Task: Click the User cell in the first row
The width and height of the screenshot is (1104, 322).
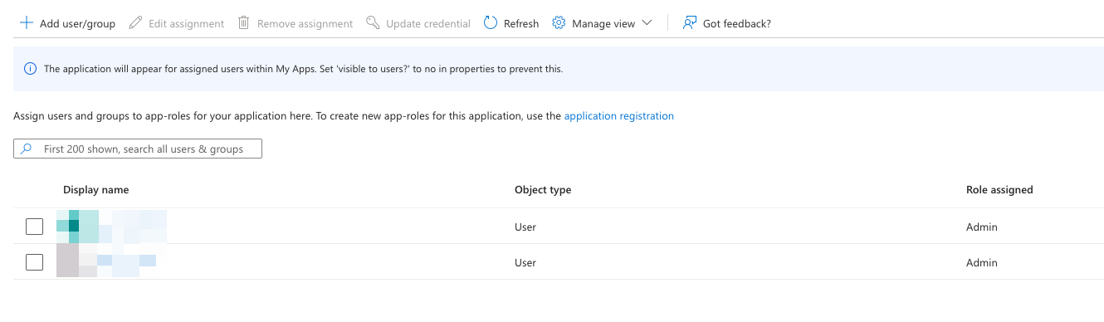Action: click(x=525, y=227)
